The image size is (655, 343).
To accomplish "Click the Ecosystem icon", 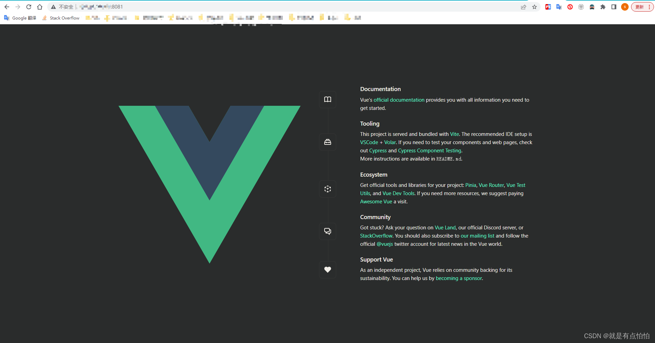I will 328,189.
